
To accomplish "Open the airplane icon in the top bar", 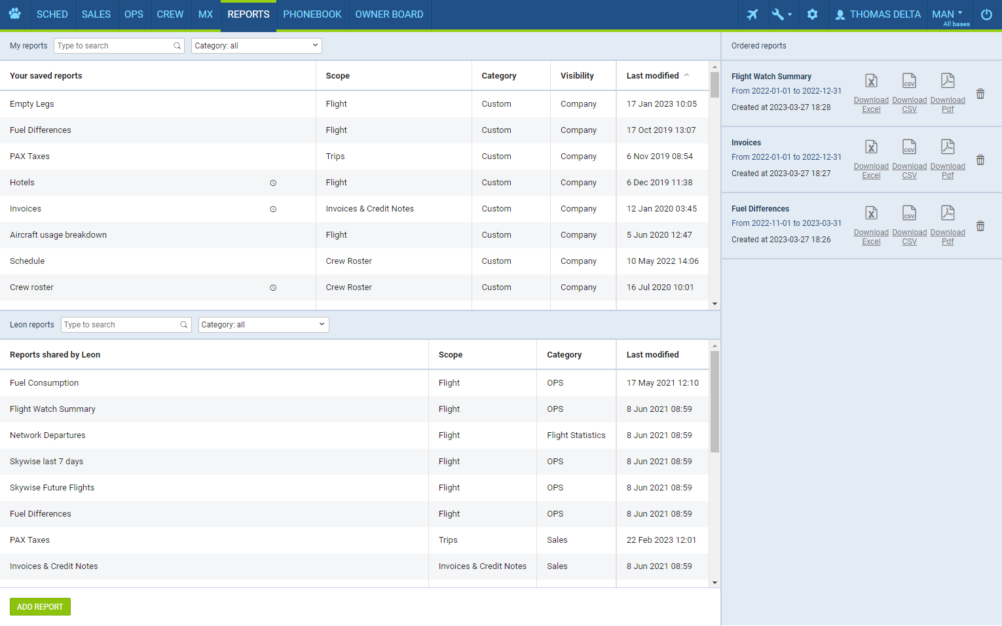I will 752,14.
